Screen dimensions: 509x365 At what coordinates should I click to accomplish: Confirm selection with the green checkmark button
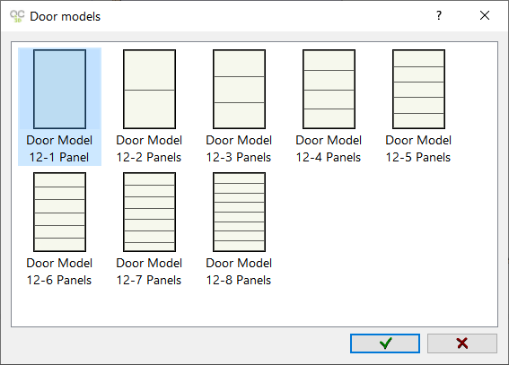pyautogui.click(x=385, y=343)
